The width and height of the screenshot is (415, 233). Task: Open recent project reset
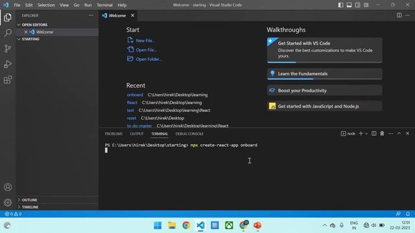click(x=131, y=118)
